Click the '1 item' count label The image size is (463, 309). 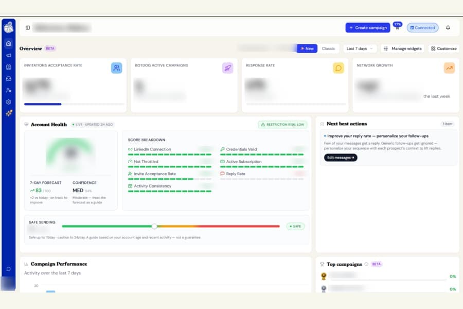[448, 124]
